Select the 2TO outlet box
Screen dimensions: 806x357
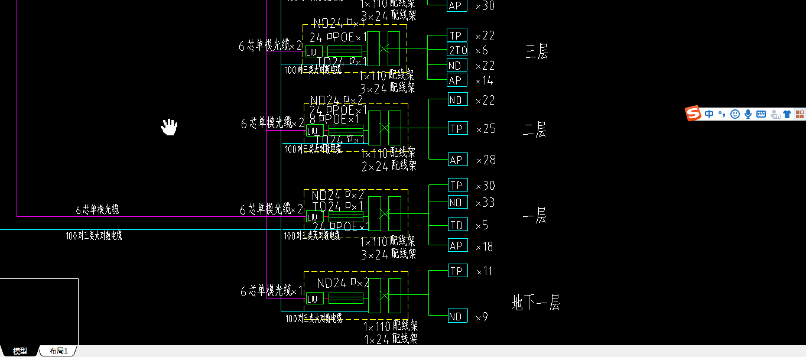pos(458,50)
